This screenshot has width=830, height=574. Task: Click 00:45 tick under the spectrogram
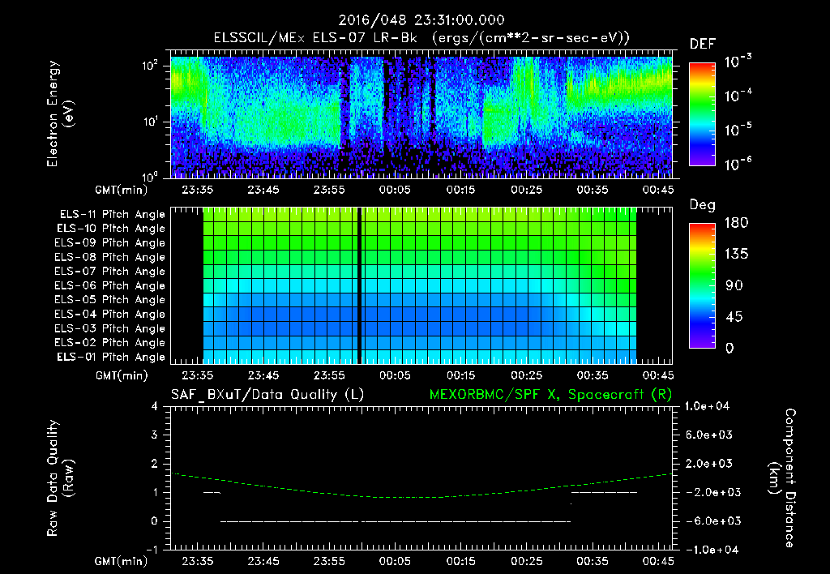(x=658, y=190)
